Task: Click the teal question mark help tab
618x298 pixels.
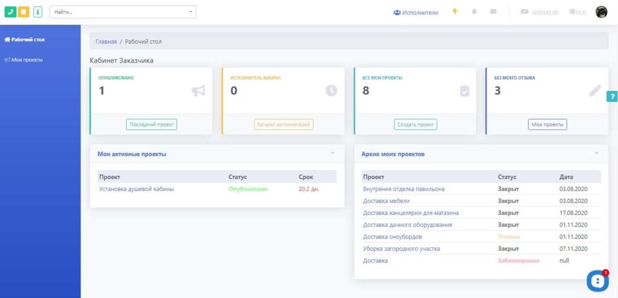Action: (612, 97)
